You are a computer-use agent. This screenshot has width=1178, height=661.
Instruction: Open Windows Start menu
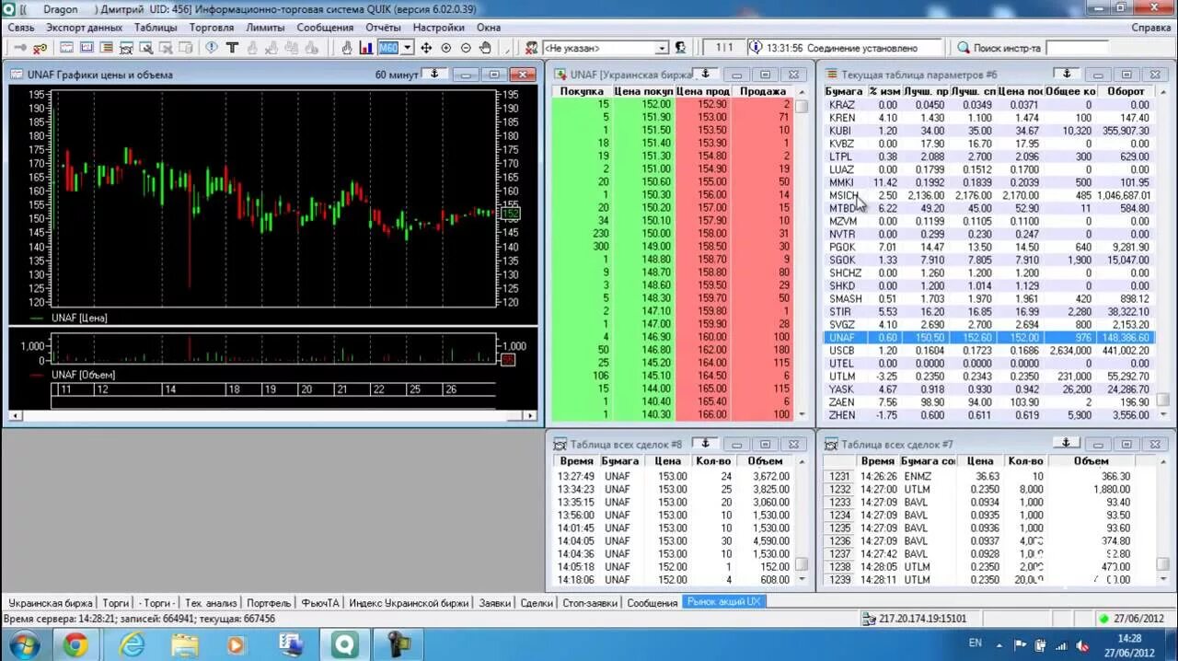tap(25, 644)
